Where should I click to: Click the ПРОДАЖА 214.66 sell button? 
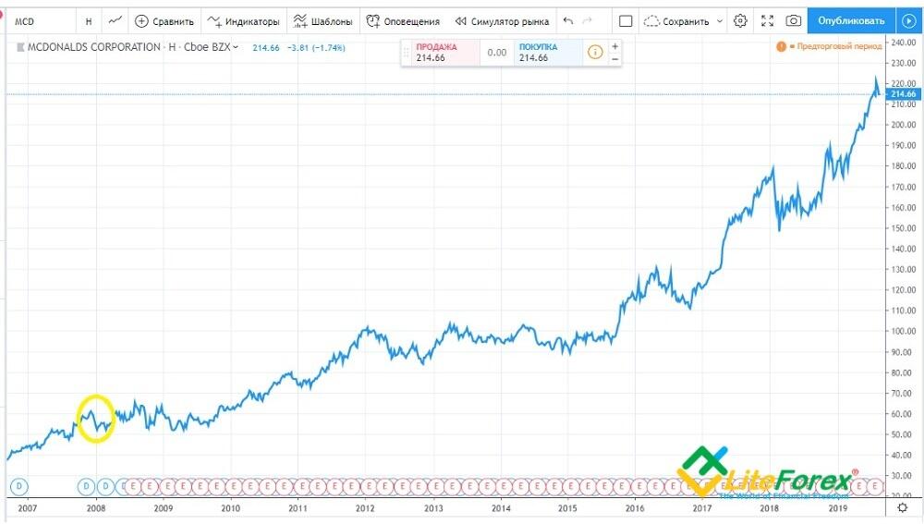(x=445, y=53)
